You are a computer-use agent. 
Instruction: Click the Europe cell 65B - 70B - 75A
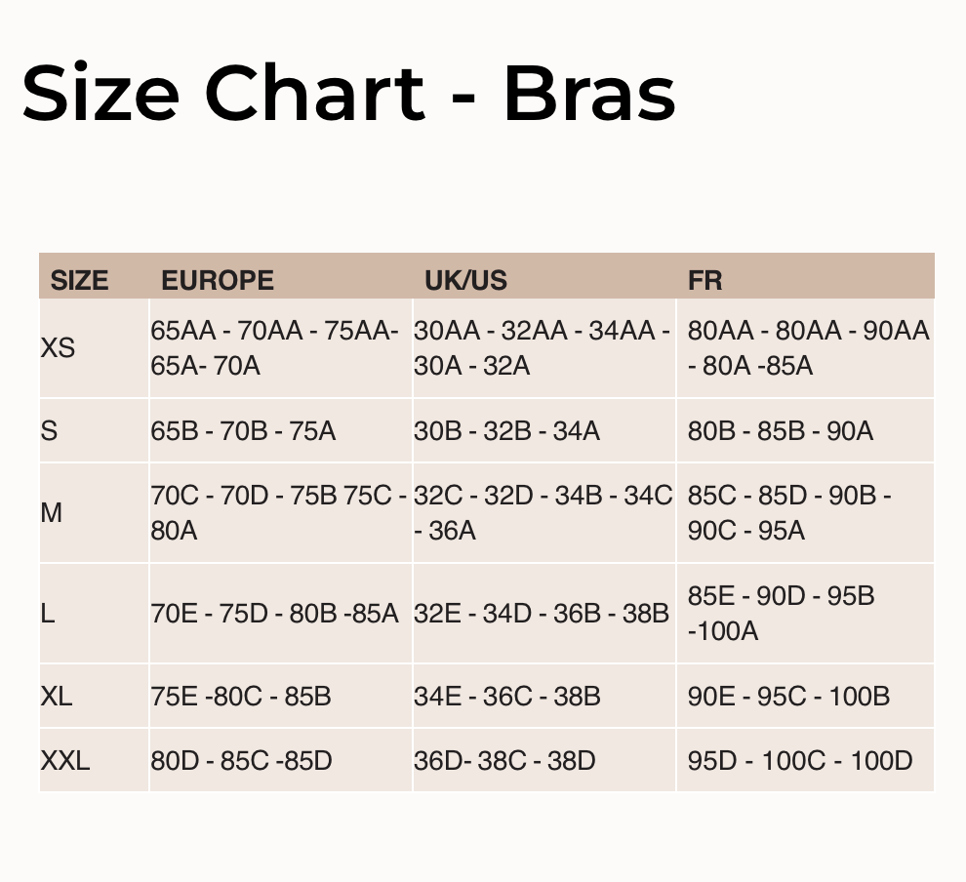pyautogui.click(x=243, y=430)
